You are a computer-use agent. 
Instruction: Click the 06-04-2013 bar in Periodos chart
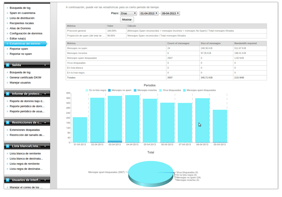click(x=167, y=123)
